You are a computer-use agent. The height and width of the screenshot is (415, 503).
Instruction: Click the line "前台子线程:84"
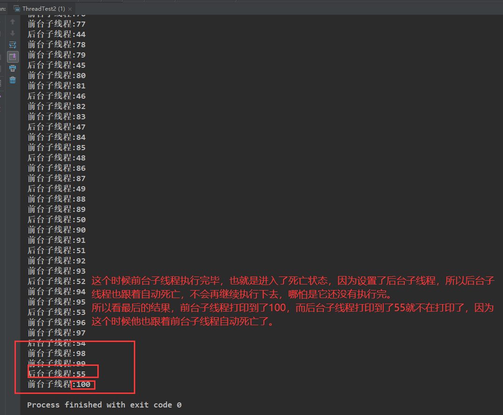(x=57, y=137)
